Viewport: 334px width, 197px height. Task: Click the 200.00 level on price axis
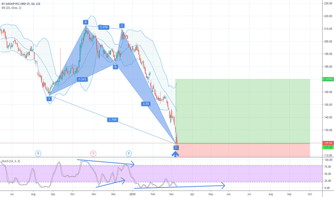click(328, 41)
